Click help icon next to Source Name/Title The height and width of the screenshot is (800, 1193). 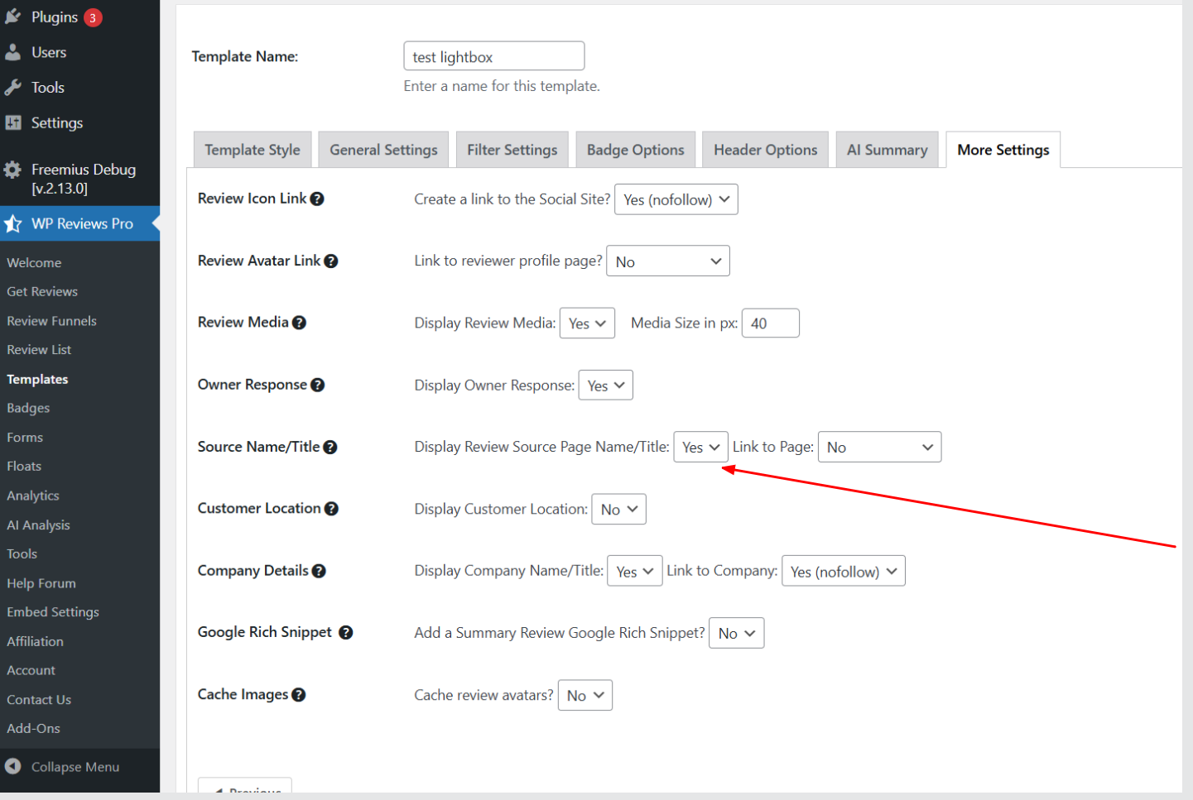point(330,447)
